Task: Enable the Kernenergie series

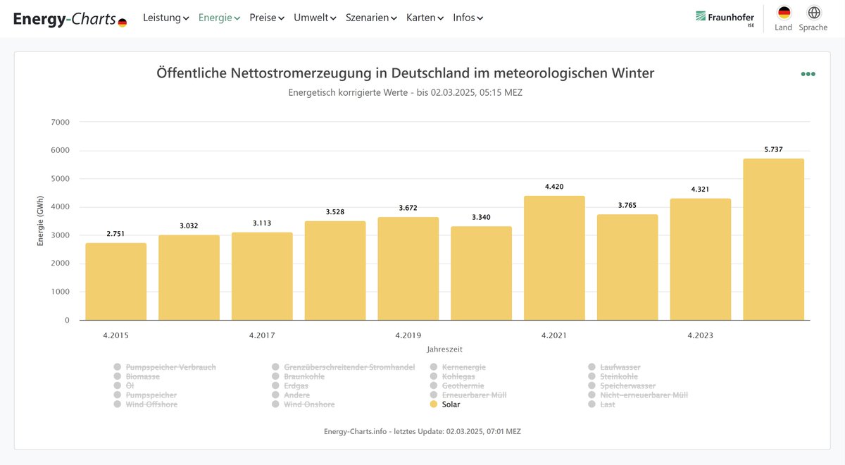Action: [x=464, y=366]
